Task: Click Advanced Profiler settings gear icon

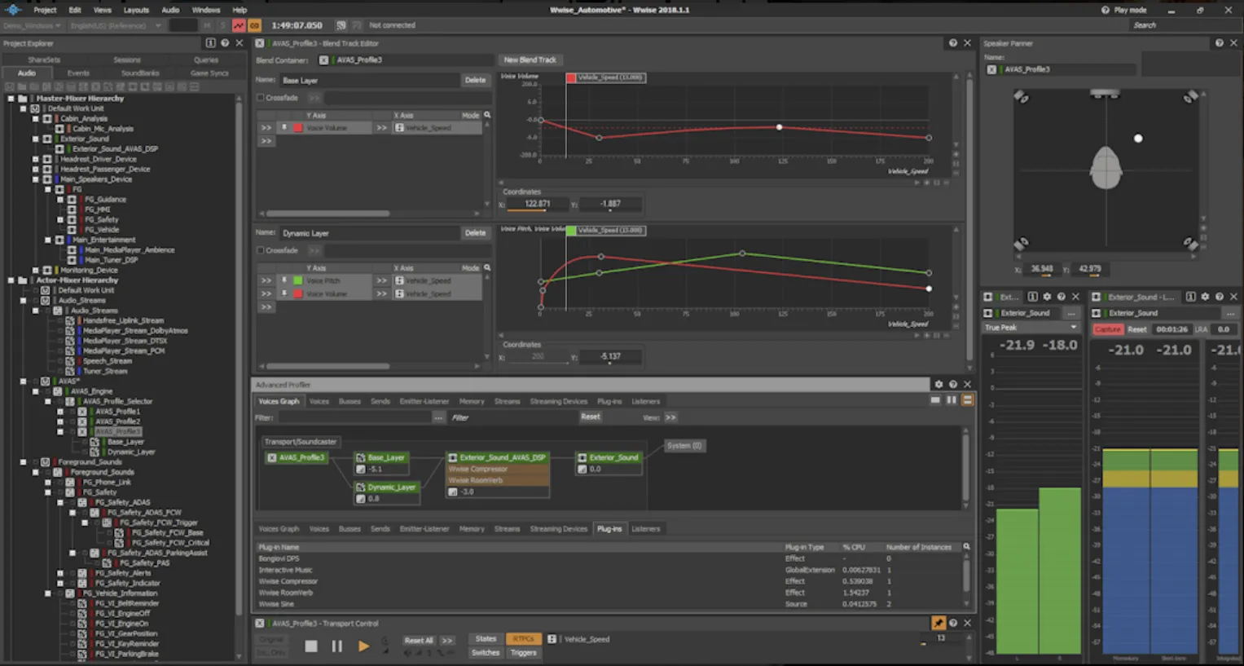Action: click(938, 384)
